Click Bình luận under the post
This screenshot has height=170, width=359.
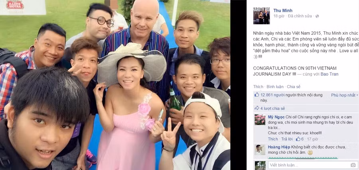pos(275,87)
